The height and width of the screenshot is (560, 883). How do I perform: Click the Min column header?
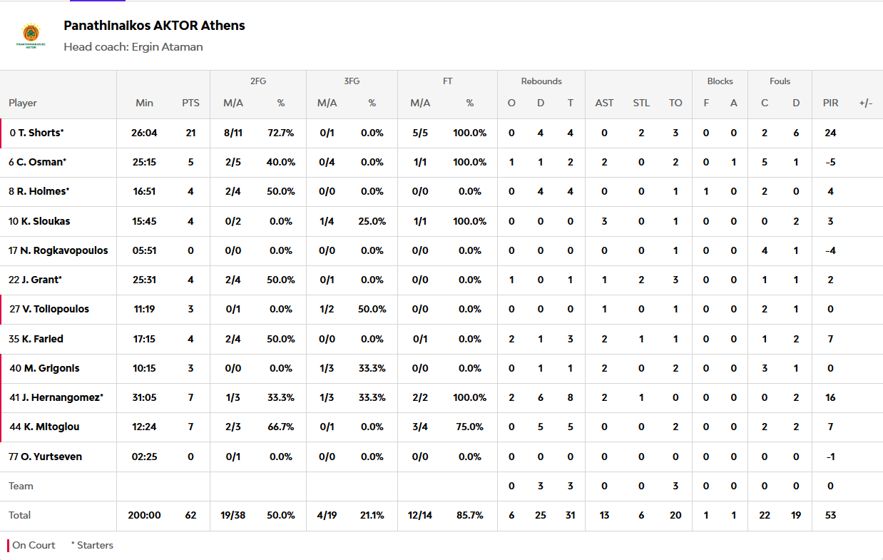144,103
